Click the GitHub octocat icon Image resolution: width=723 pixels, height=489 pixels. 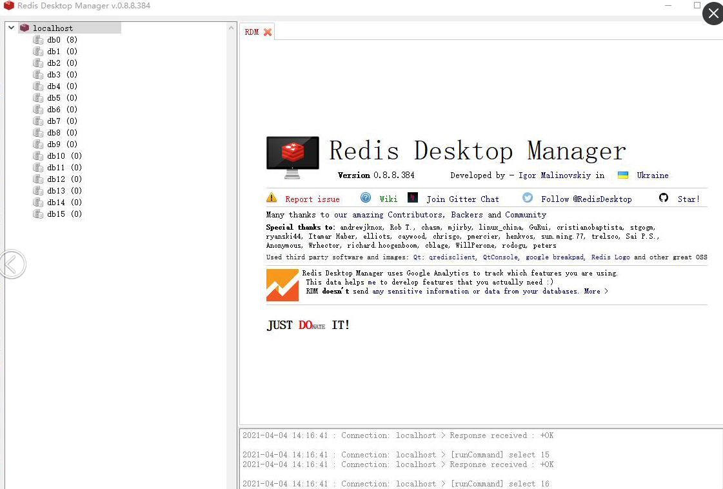(x=664, y=198)
